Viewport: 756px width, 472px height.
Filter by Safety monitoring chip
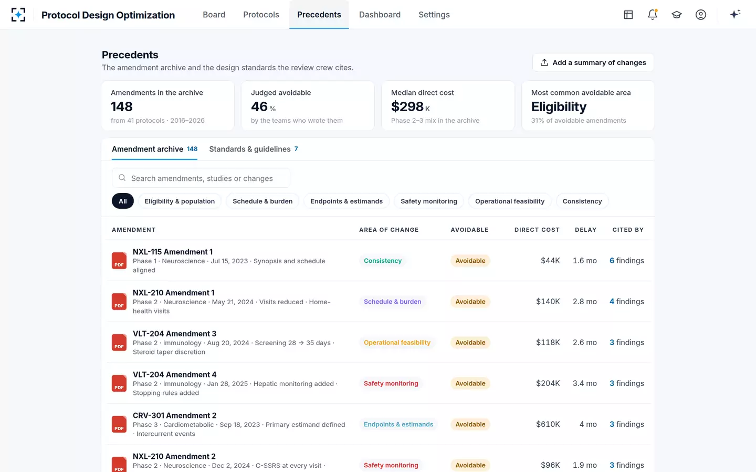coord(429,201)
